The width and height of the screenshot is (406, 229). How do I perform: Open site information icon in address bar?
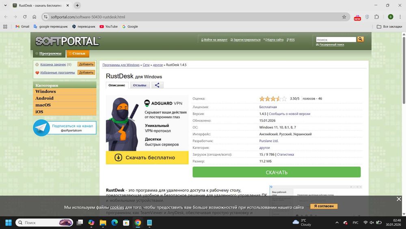coord(45,17)
